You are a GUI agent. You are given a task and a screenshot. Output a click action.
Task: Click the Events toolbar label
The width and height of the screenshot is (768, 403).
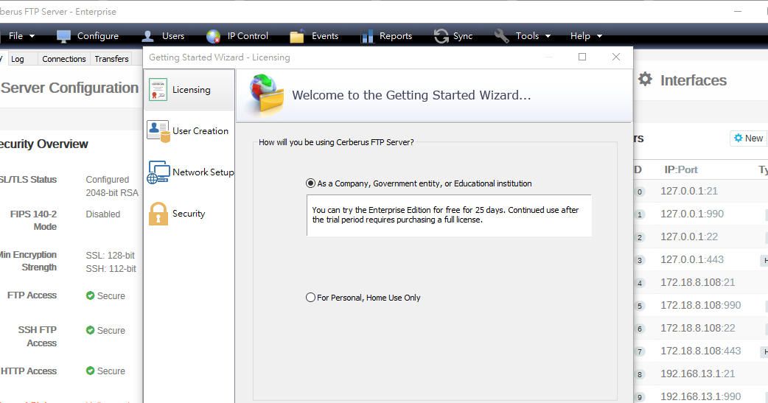[325, 36]
